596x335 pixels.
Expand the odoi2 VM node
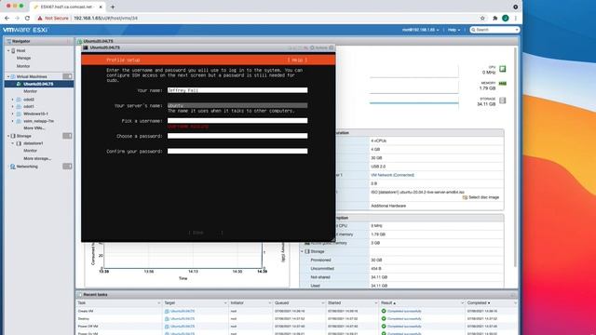point(12,100)
